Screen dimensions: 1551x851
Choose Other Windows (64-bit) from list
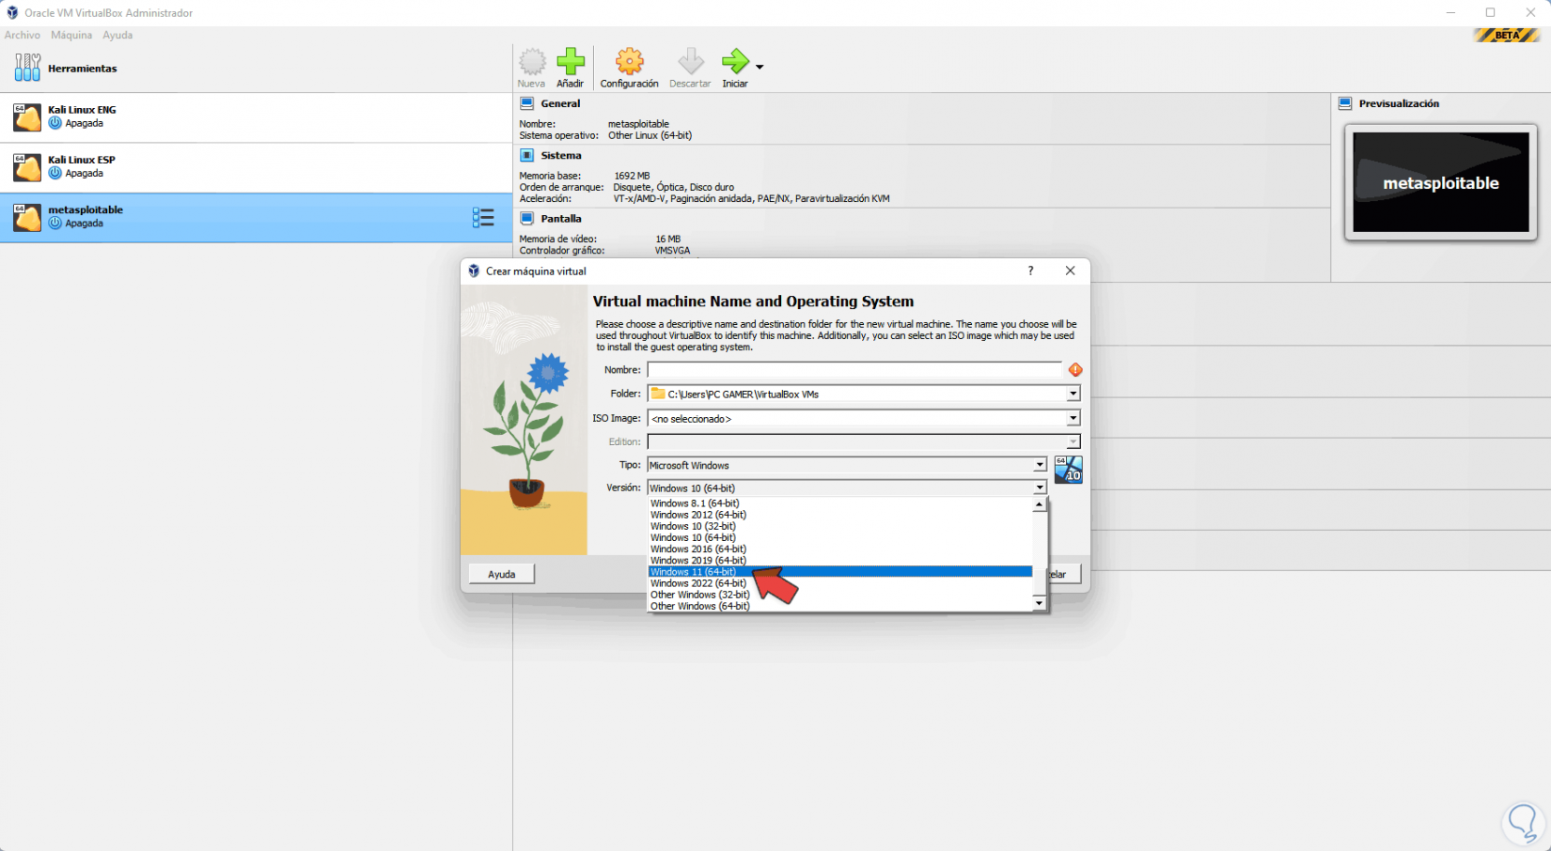(x=840, y=606)
